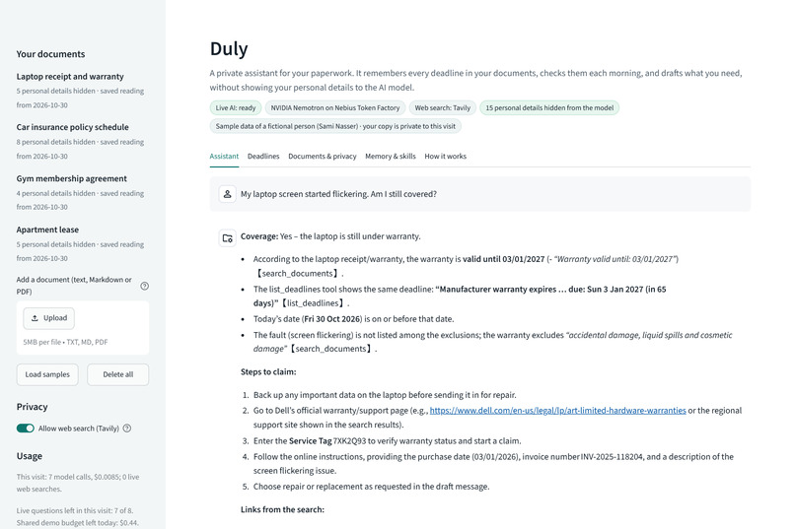The image size is (795, 529).
Task: Open the Dell hardware warranties link
Action: pyautogui.click(x=557, y=411)
